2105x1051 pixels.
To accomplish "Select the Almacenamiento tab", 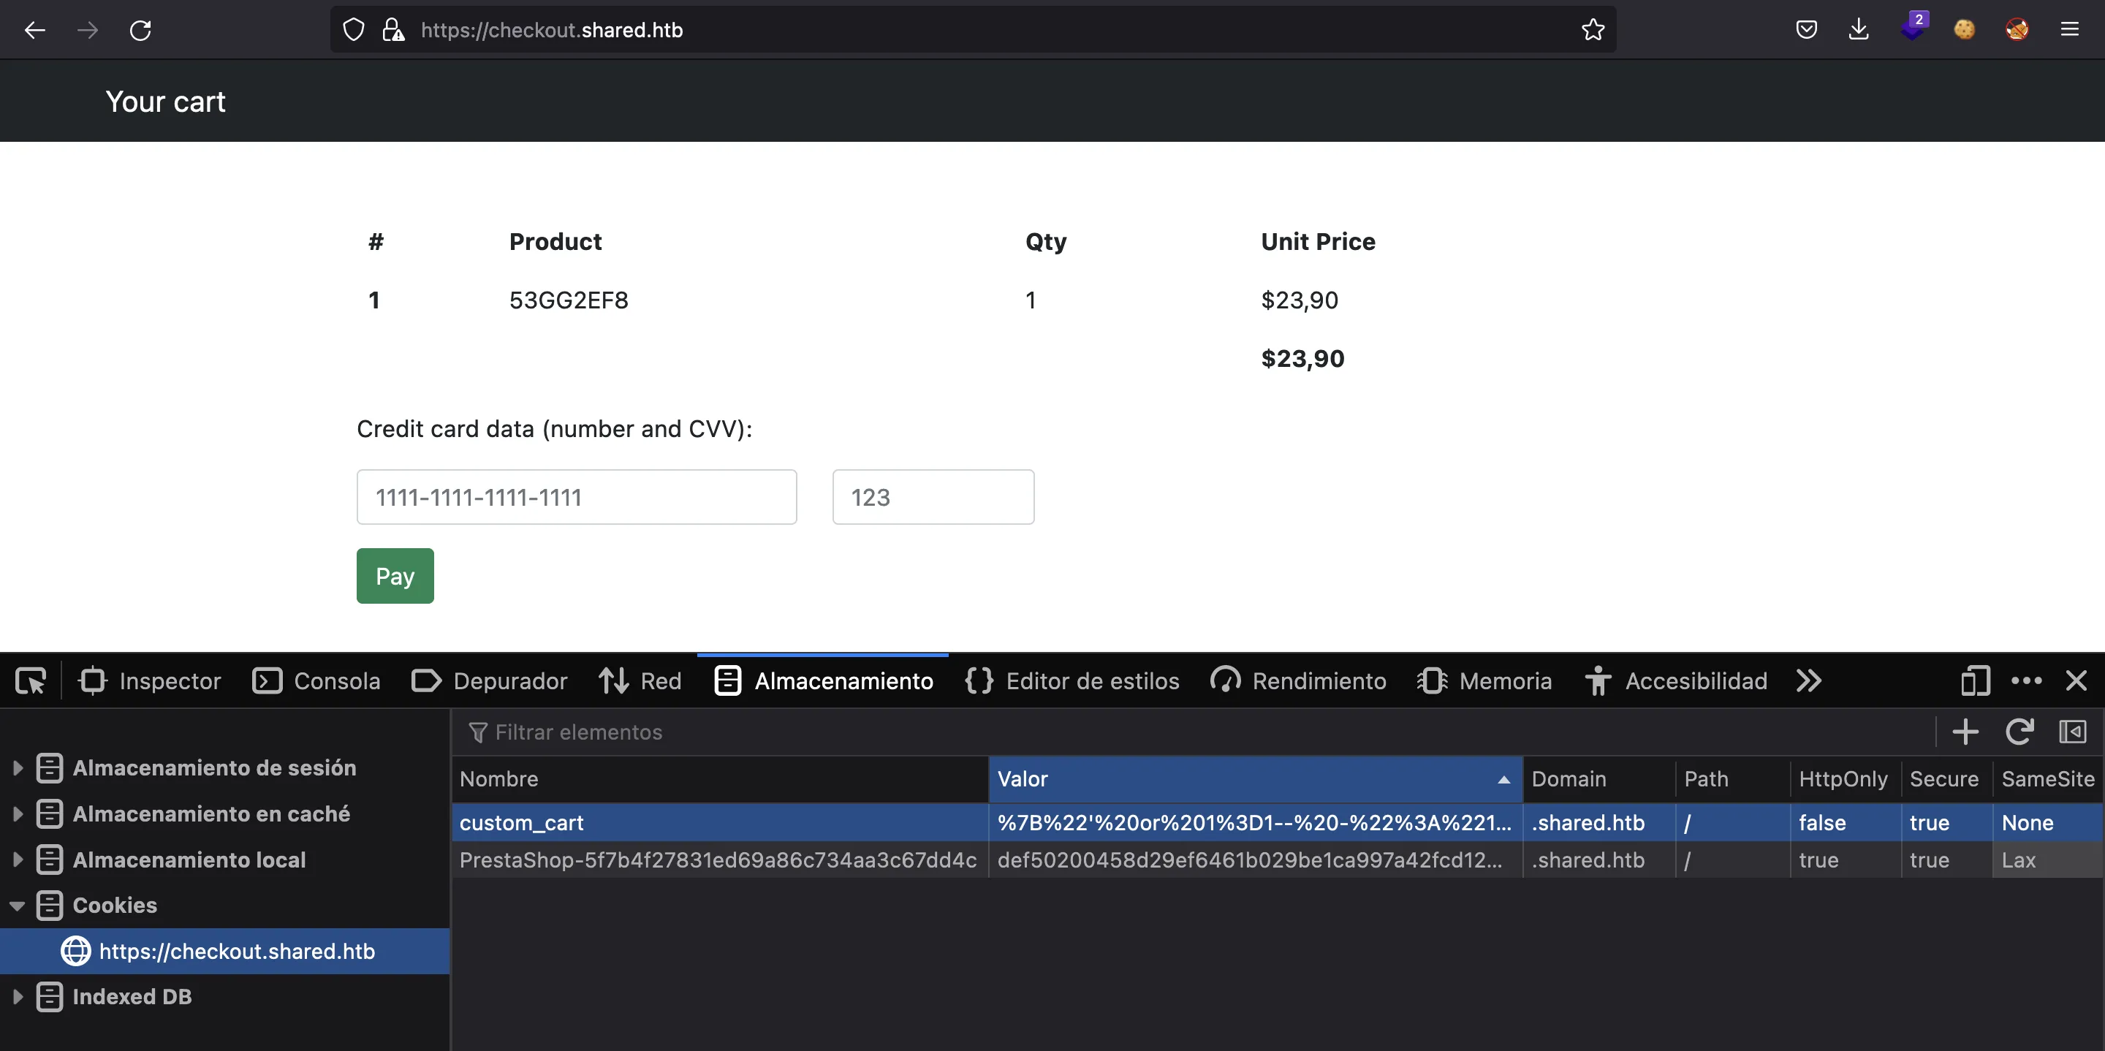I will pyautogui.click(x=824, y=680).
